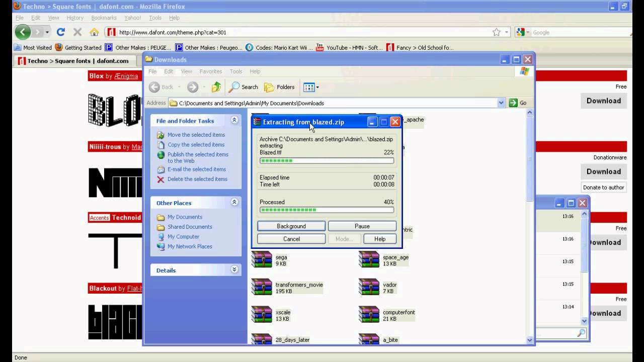Click Firefox stop loading icon
This screenshot has height=362, width=644.
[77, 32]
